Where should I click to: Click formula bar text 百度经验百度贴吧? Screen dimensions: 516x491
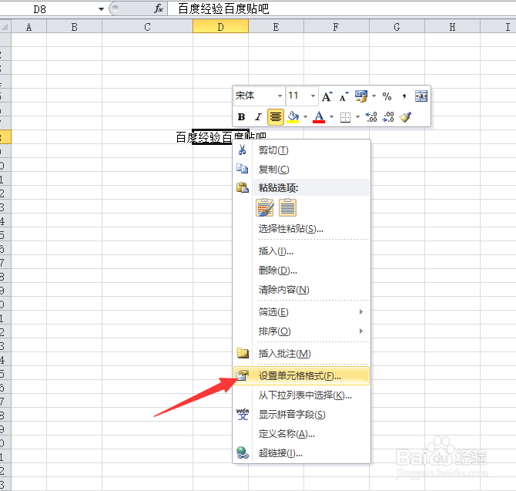(x=224, y=9)
